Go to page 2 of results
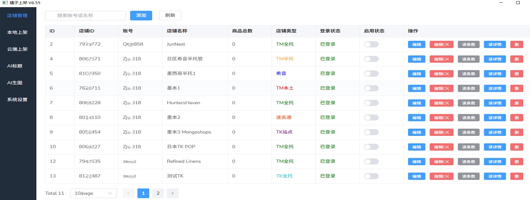Image resolution: width=530 pixels, height=200 pixels. (158, 193)
